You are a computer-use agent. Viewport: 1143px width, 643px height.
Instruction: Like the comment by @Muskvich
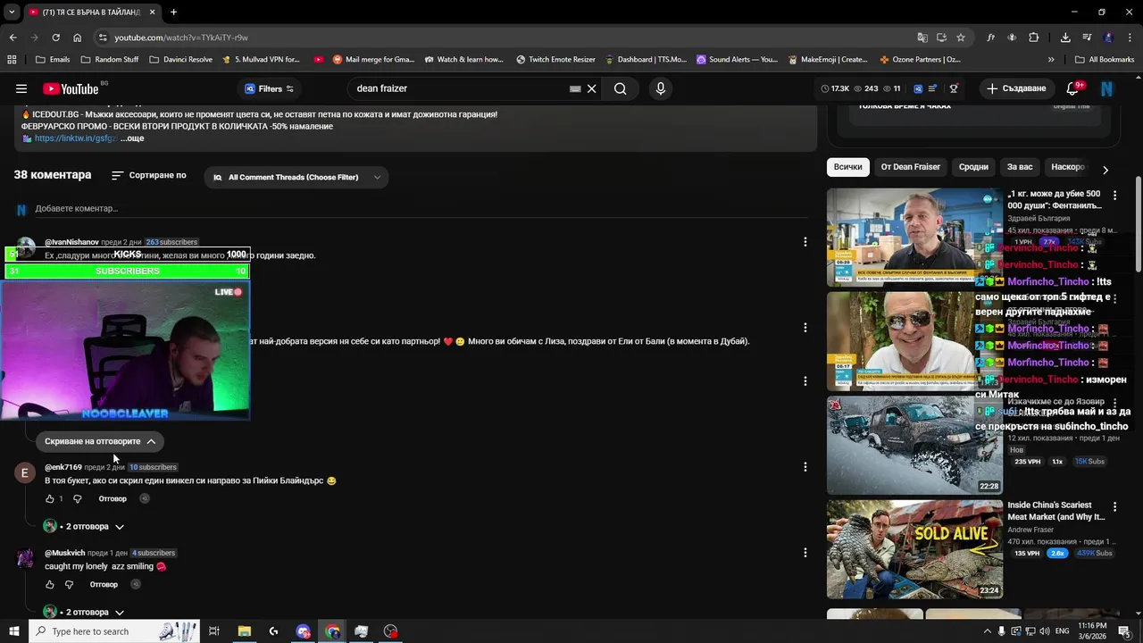click(50, 584)
